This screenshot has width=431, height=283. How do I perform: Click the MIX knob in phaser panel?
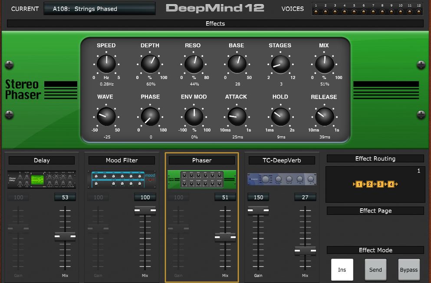point(324,64)
